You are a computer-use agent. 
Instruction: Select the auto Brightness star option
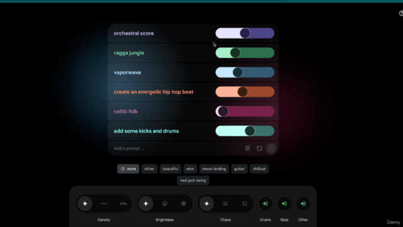point(145,204)
